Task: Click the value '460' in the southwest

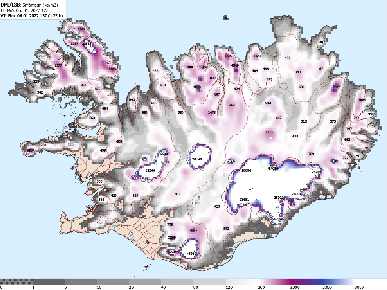Action: click(x=99, y=223)
